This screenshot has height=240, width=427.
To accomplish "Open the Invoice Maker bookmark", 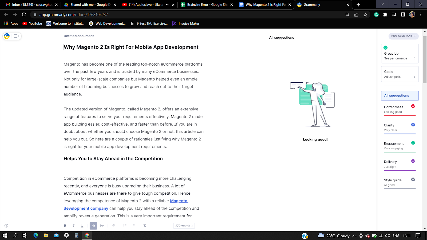I will coord(186,23).
